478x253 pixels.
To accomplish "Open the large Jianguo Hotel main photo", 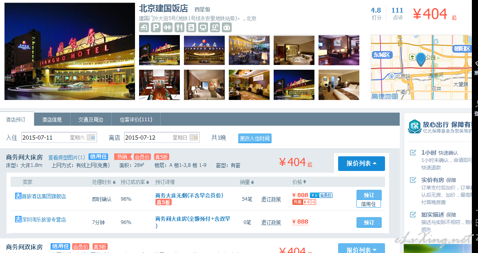I will click(69, 51).
